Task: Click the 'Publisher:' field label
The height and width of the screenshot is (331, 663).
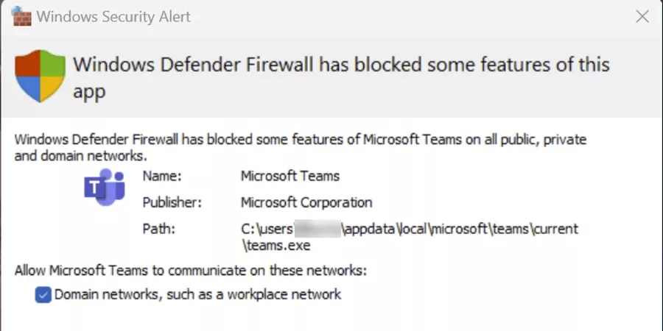Action: (172, 202)
